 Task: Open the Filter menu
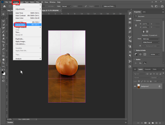(38, 2)
